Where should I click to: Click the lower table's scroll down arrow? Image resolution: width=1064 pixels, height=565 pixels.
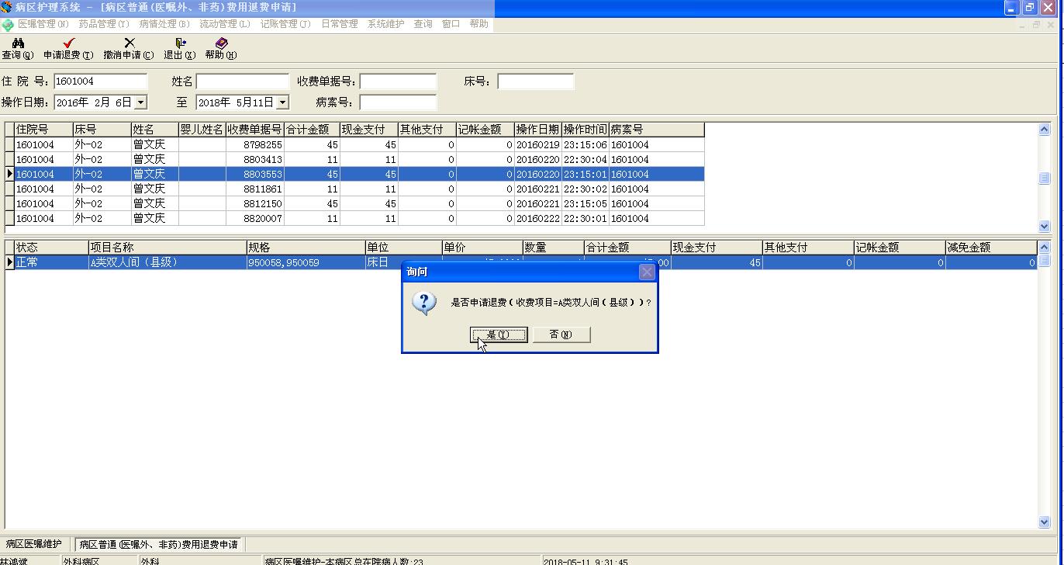[1044, 522]
